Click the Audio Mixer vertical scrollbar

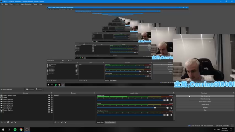point(174,107)
